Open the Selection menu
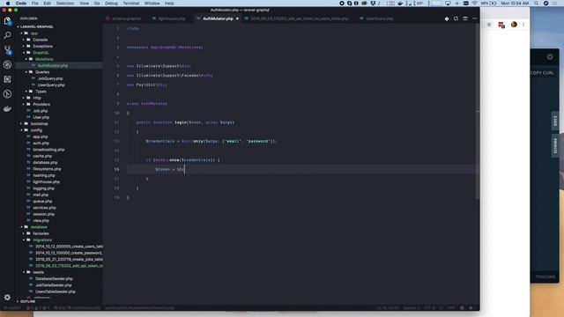The image size is (564, 317). click(65, 4)
